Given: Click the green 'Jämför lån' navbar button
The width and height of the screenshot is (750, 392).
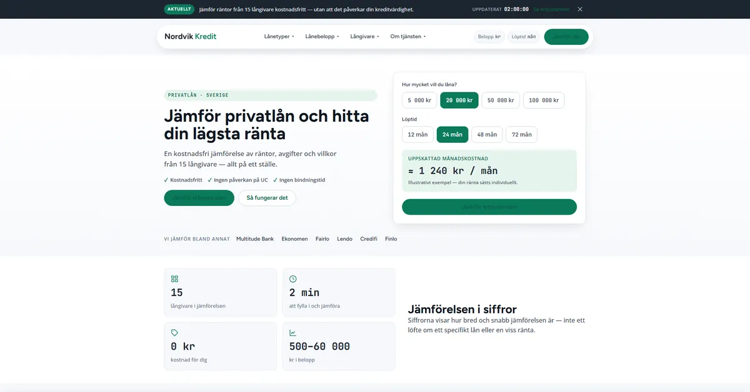Looking at the screenshot, I should point(566,37).
